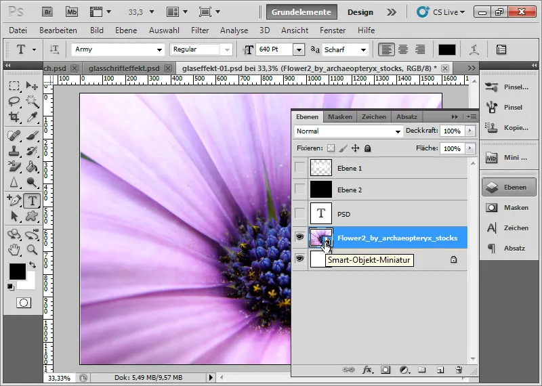The height and width of the screenshot is (386, 542).
Task: Open Fläche fill slider arrow
Action: tap(470, 148)
